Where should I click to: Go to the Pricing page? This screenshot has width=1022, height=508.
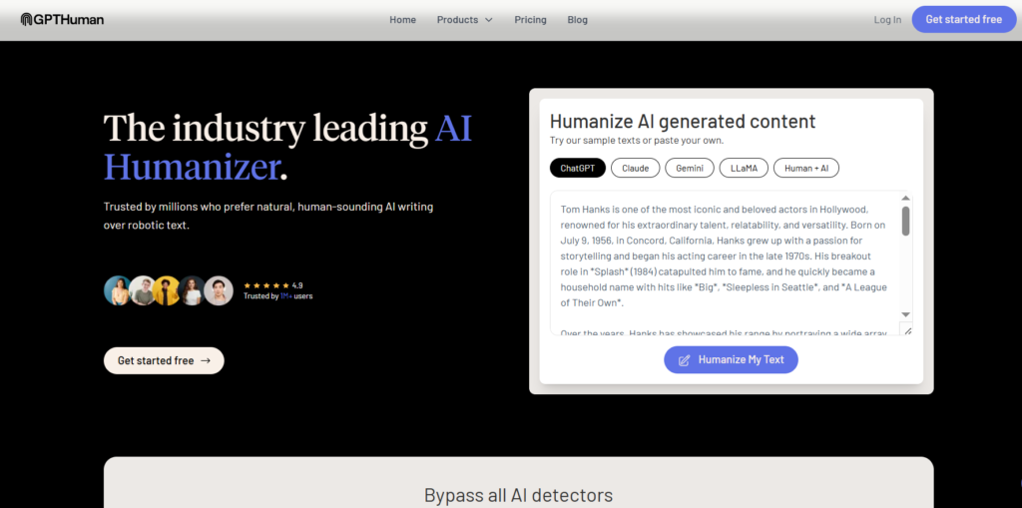(x=531, y=20)
